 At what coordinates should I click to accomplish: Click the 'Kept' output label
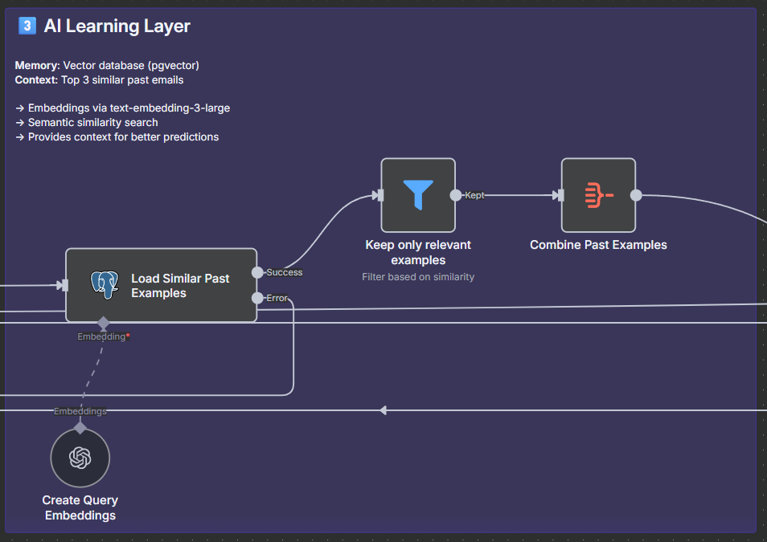pyautogui.click(x=474, y=195)
